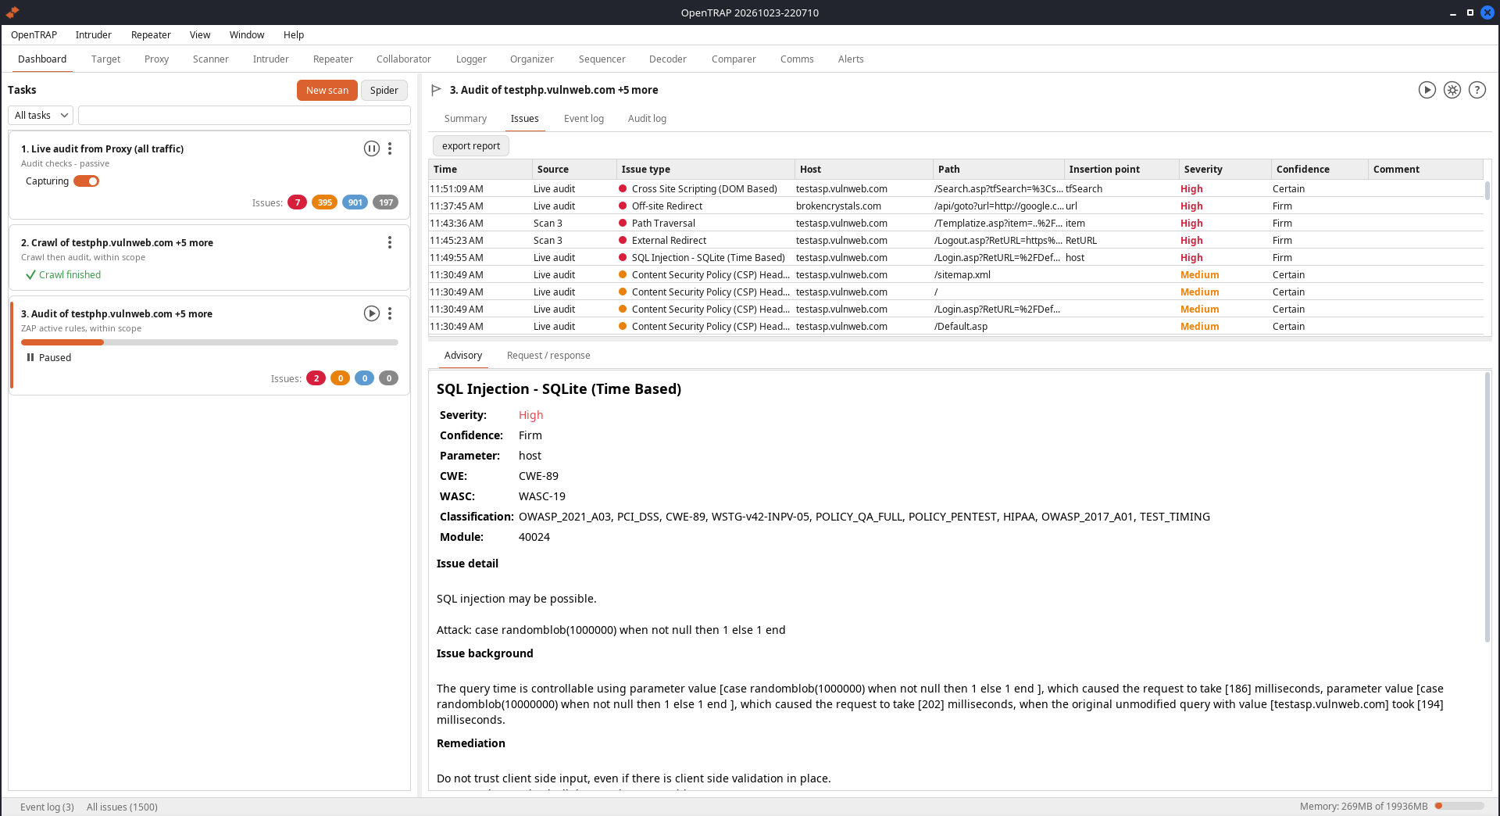Click red 7 high issues badge
The image size is (1500, 816).
(x=297, y=202)
